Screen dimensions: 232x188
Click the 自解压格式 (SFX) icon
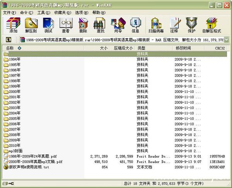(212, 25)
